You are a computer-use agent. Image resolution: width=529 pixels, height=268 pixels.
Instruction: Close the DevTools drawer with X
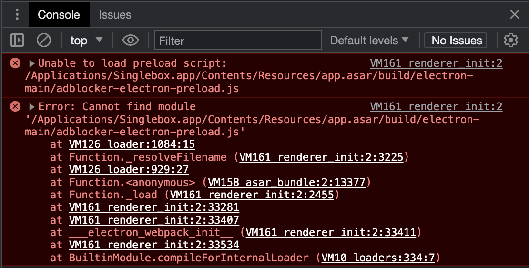point(515,14)
